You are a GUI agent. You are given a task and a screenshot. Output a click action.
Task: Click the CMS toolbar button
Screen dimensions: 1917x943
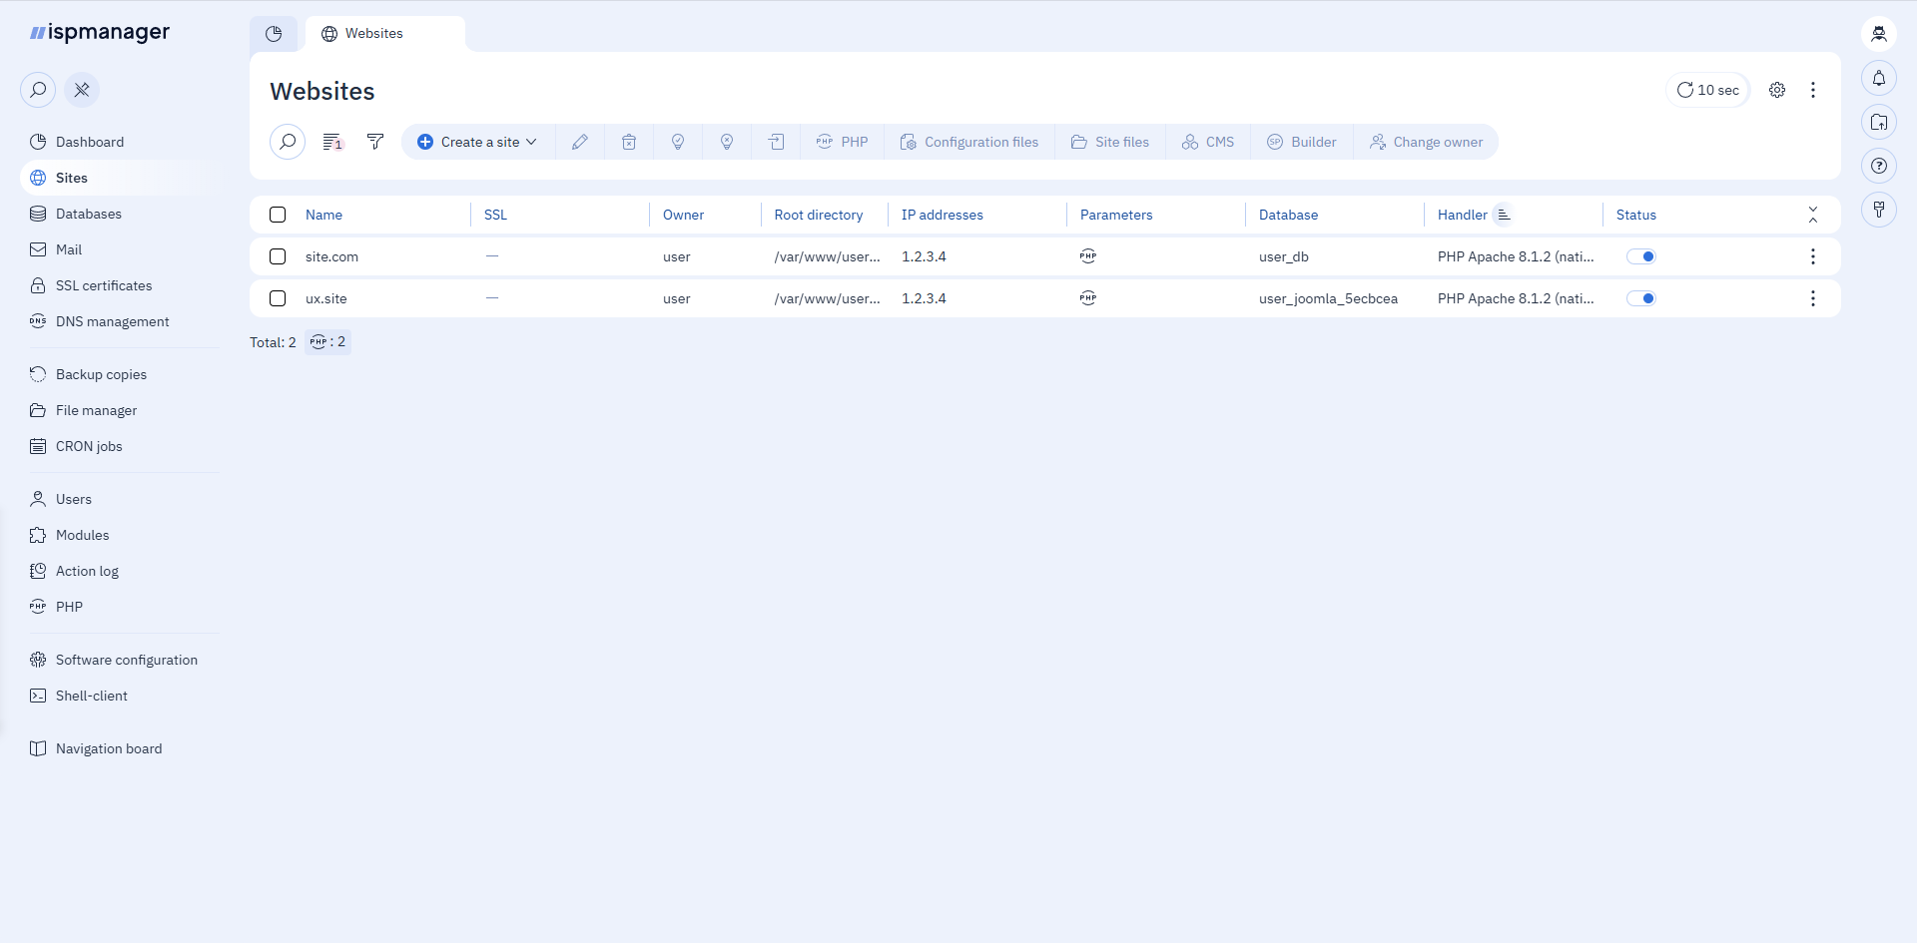(x=1208, y=142)
